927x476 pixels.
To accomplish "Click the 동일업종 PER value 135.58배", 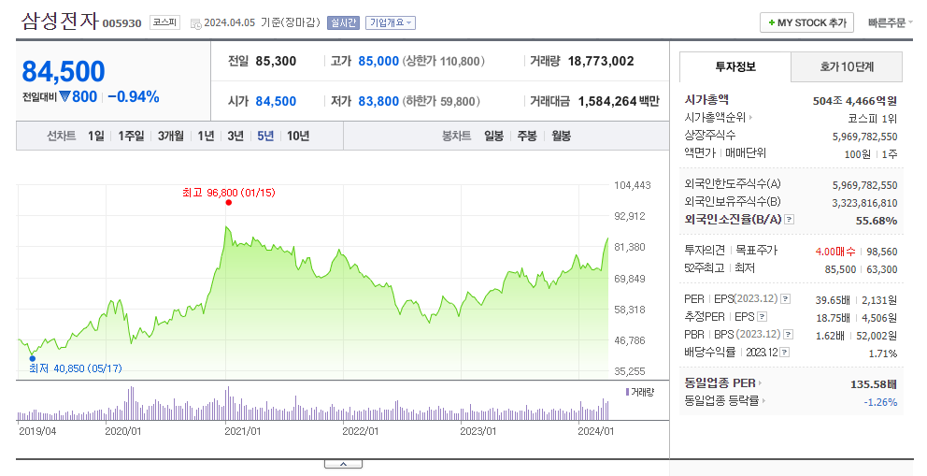I will pyautogui.click(x=873, y=384).
